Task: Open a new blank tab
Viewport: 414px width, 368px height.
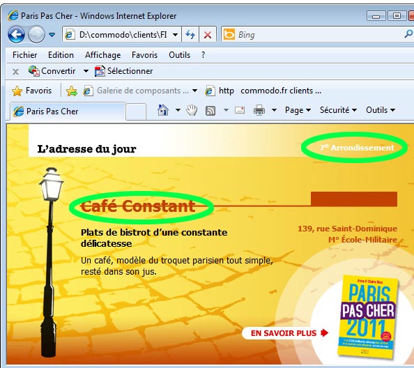Action: [136, 112]
